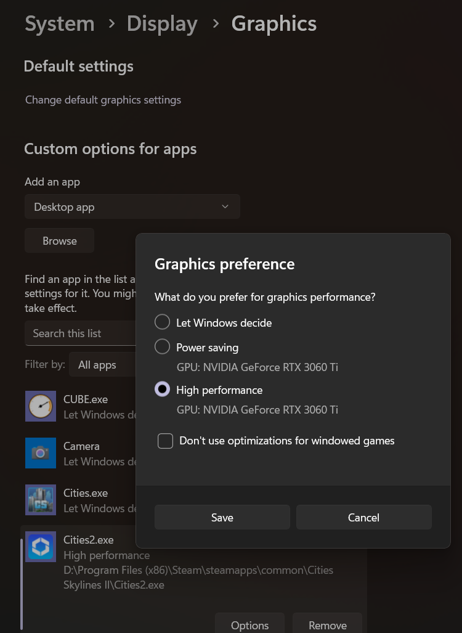Expand the Desktop app combo box chevron
The width and height of the screenshot is (462, 633).
[225, 206]
